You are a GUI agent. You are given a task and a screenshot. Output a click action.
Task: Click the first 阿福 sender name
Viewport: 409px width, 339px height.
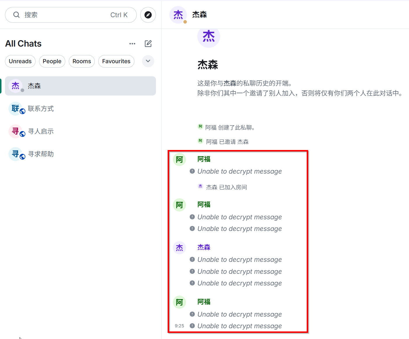(204, 159)
